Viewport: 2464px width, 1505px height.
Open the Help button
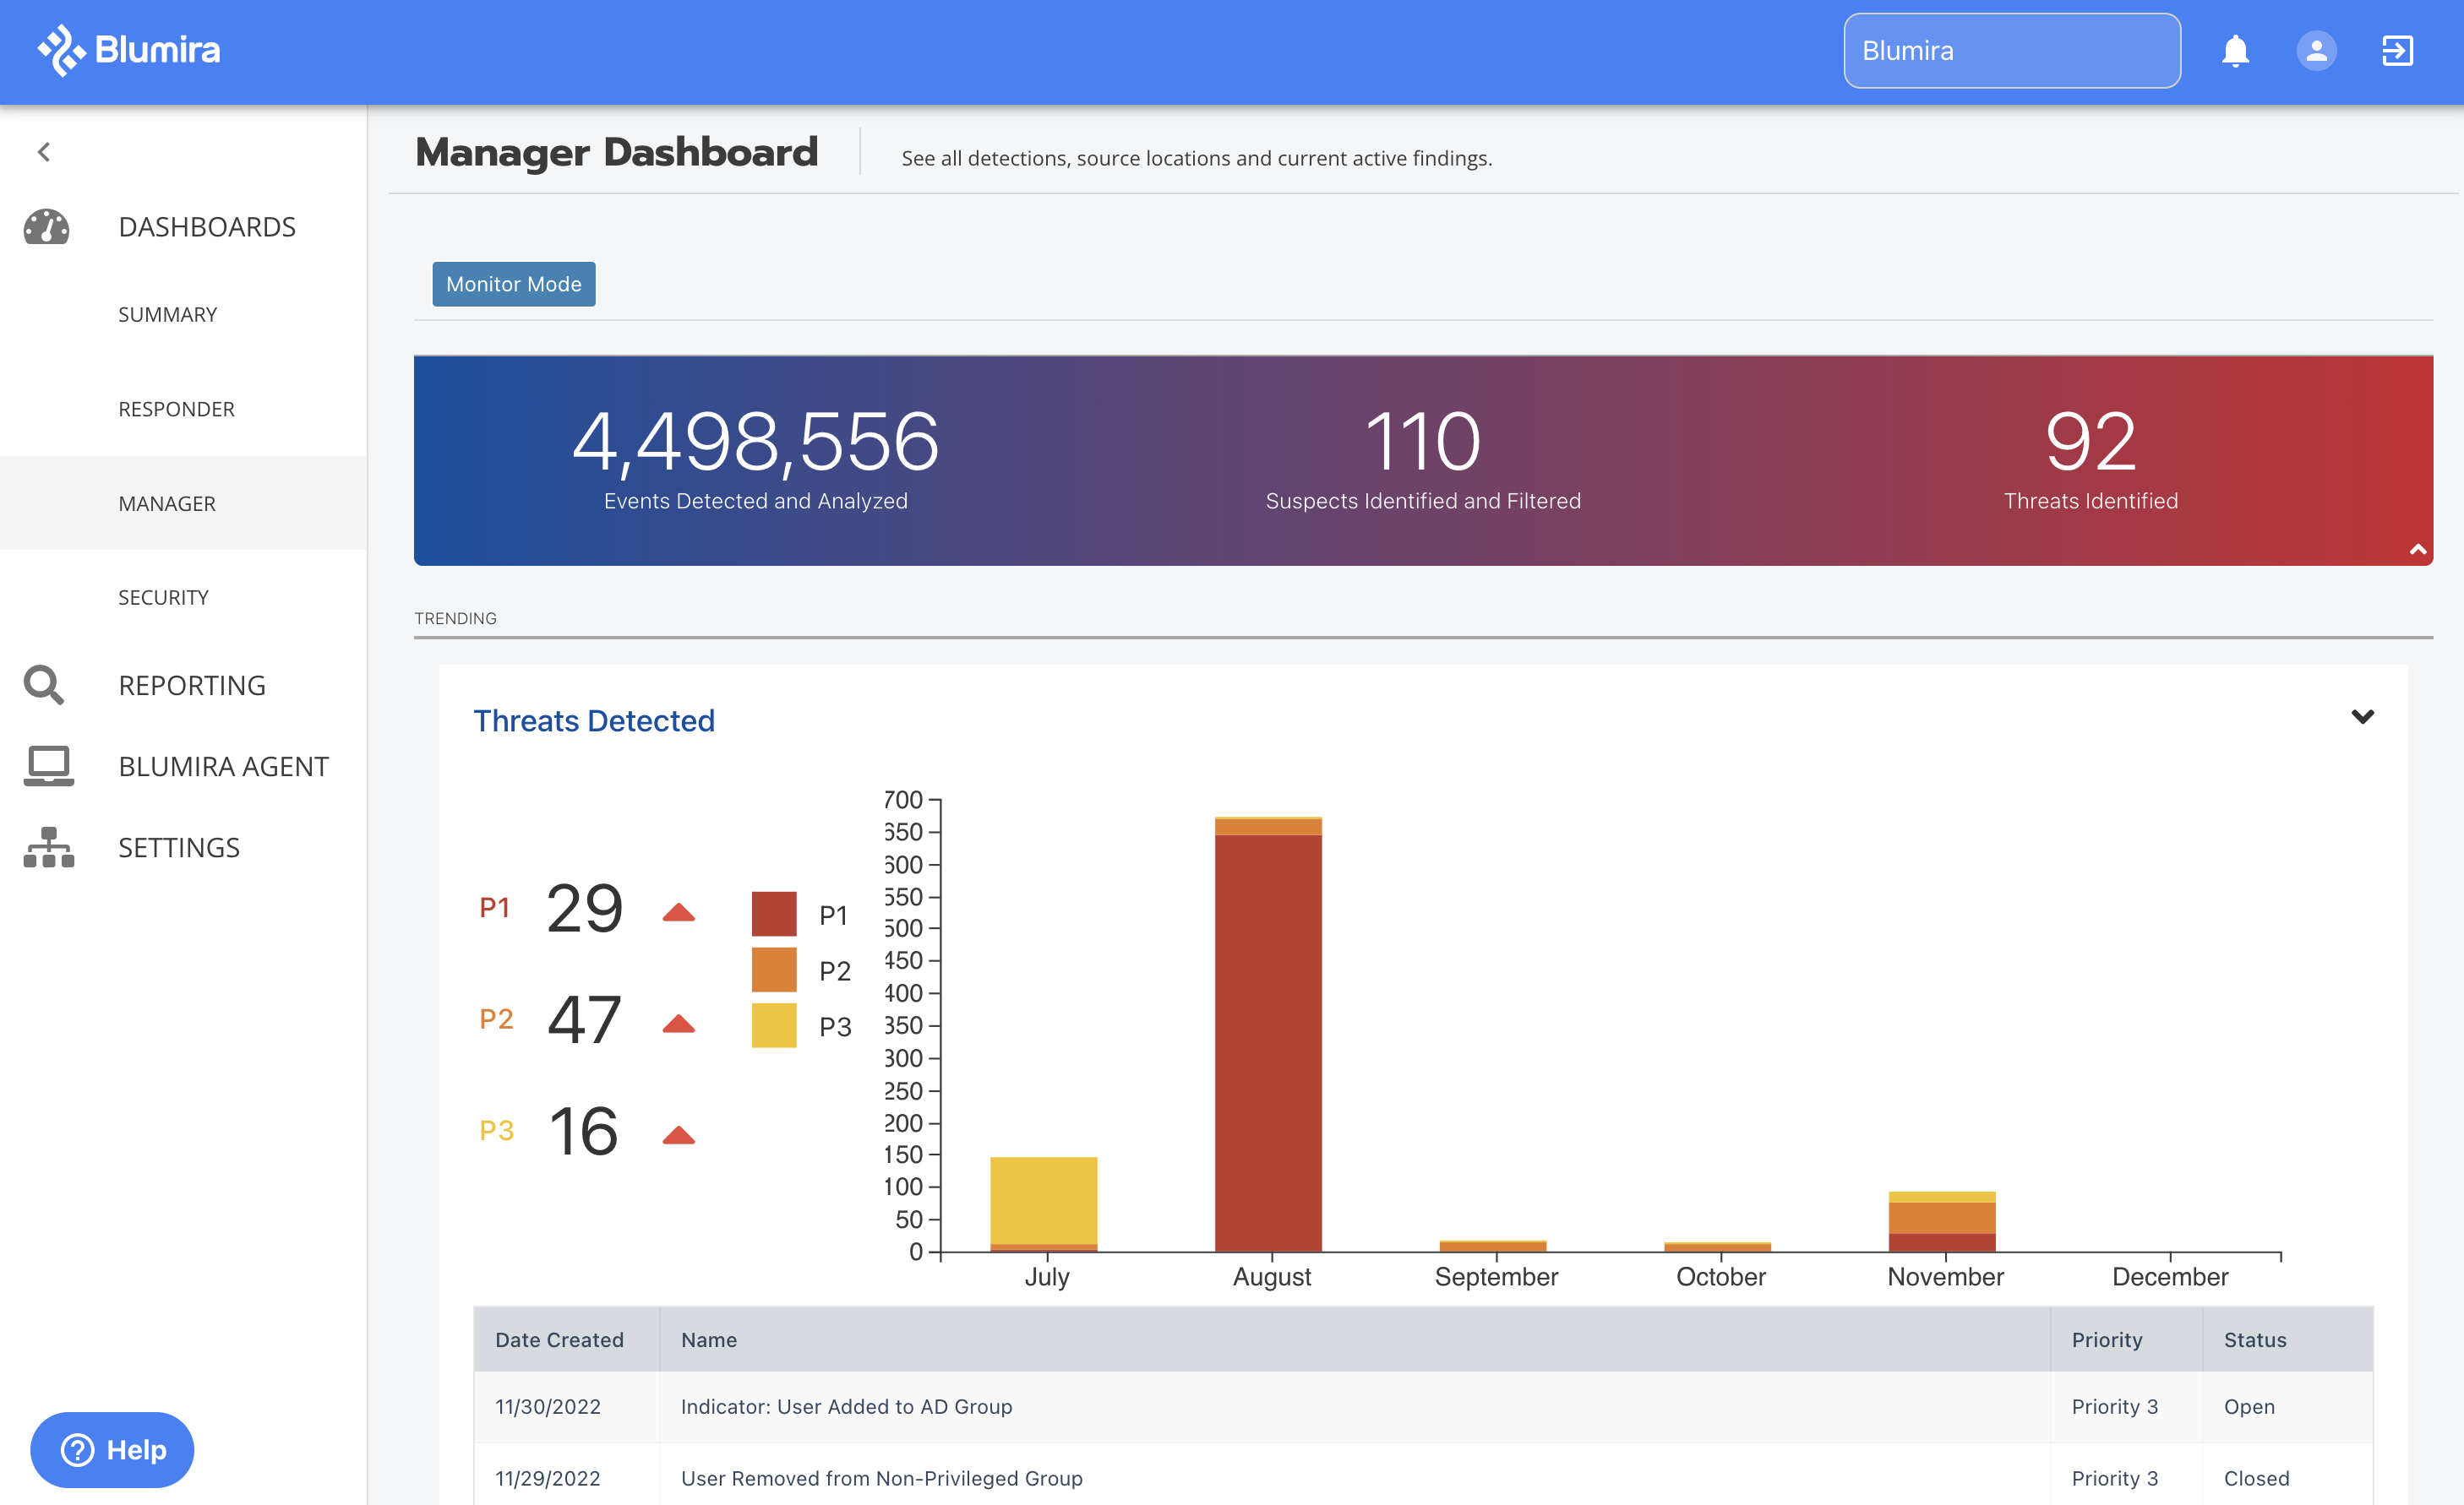tap(112, 1449)
